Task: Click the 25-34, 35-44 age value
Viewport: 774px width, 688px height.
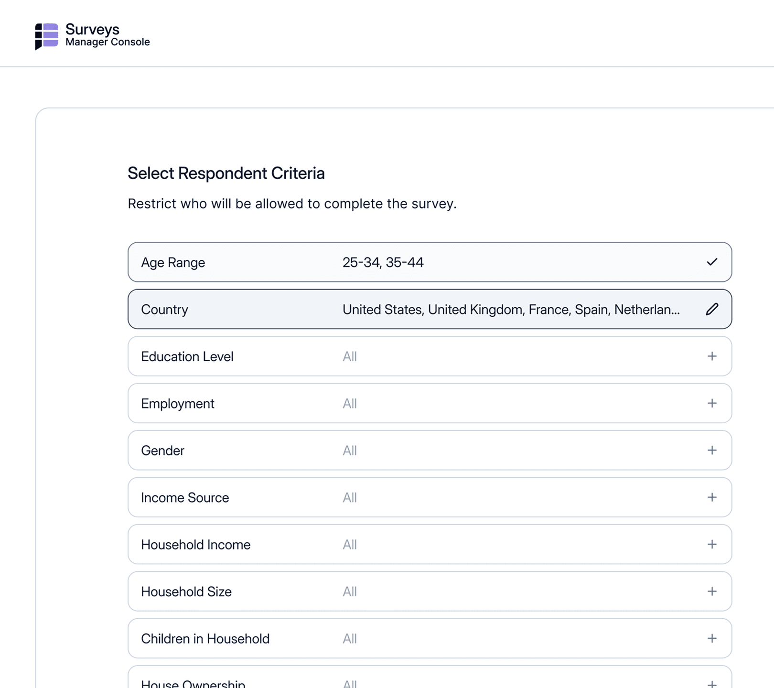Action: (x=383, y=262)
